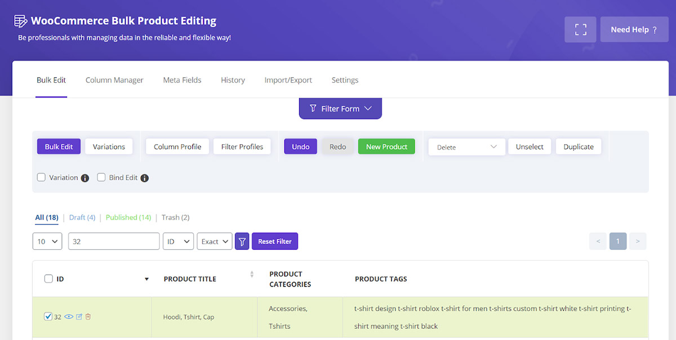676x340 pixels.
Task: Click the Variations button
Action: 109,146
